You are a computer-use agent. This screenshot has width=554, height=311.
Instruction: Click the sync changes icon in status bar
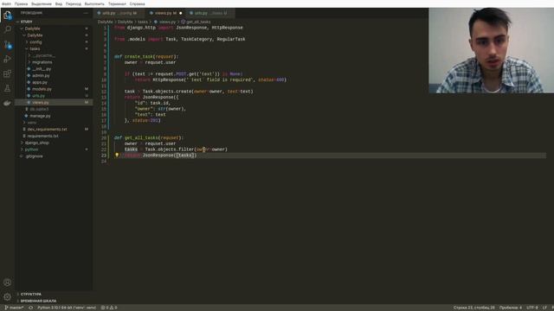[31, 308]
